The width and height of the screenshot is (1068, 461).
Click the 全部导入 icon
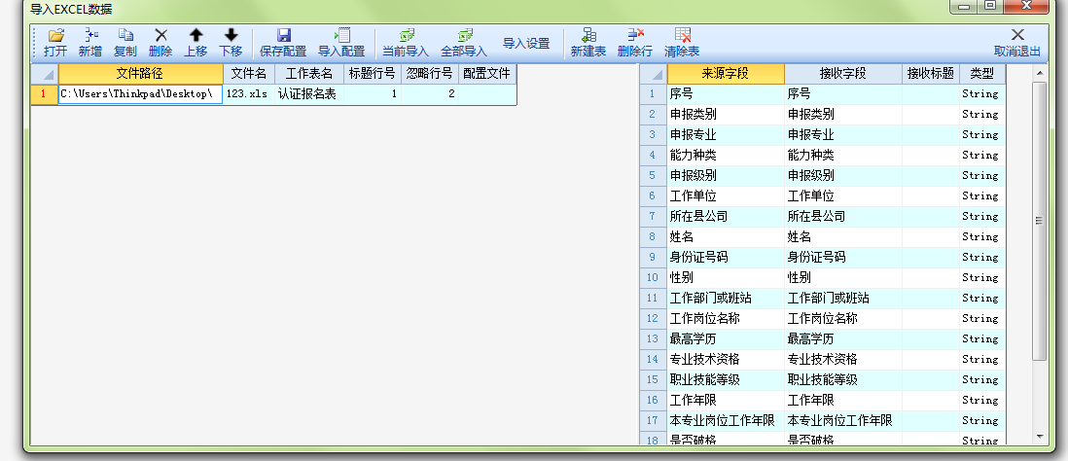coord(465,35)
